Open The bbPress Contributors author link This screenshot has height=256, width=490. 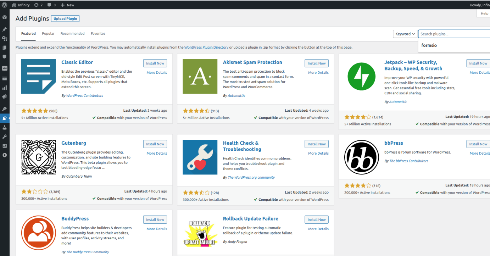point(409,161)
